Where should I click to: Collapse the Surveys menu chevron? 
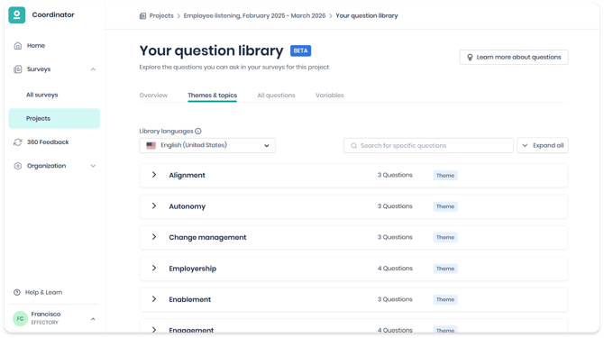(93, 69)
